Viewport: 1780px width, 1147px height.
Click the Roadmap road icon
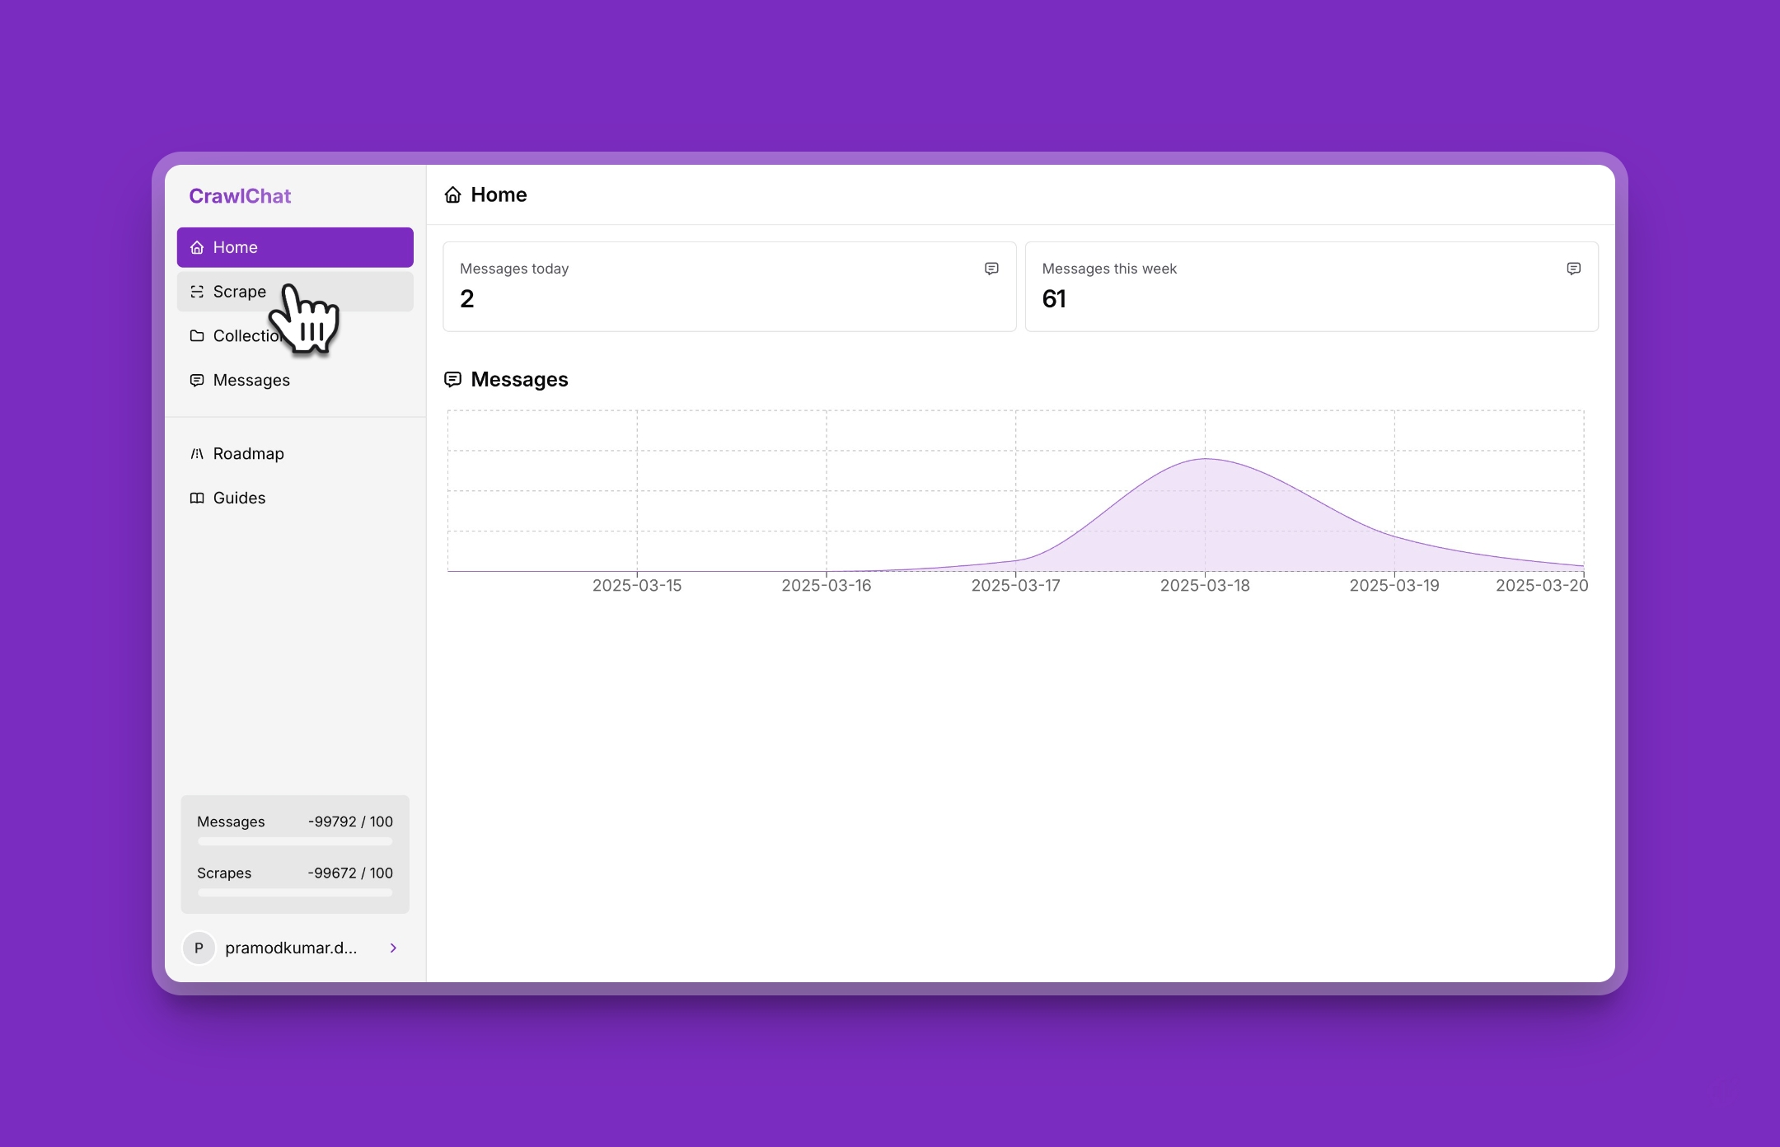(197, 454)
